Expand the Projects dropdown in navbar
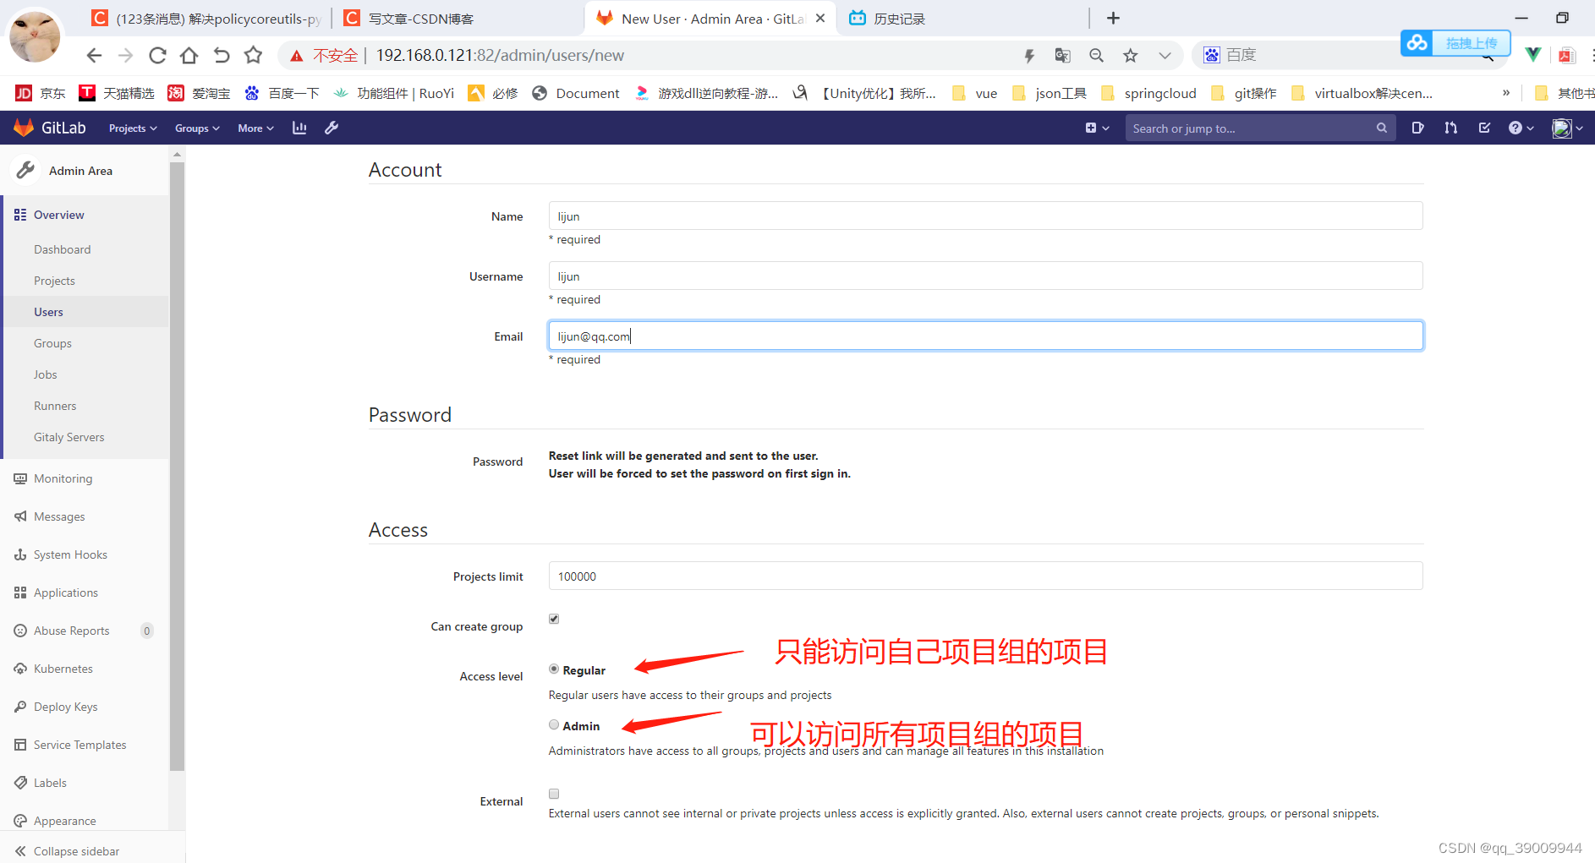 coord(133,128)
